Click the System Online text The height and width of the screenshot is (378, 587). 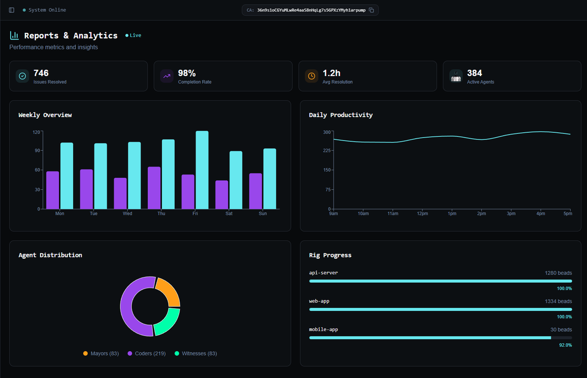tap(47, 10)
